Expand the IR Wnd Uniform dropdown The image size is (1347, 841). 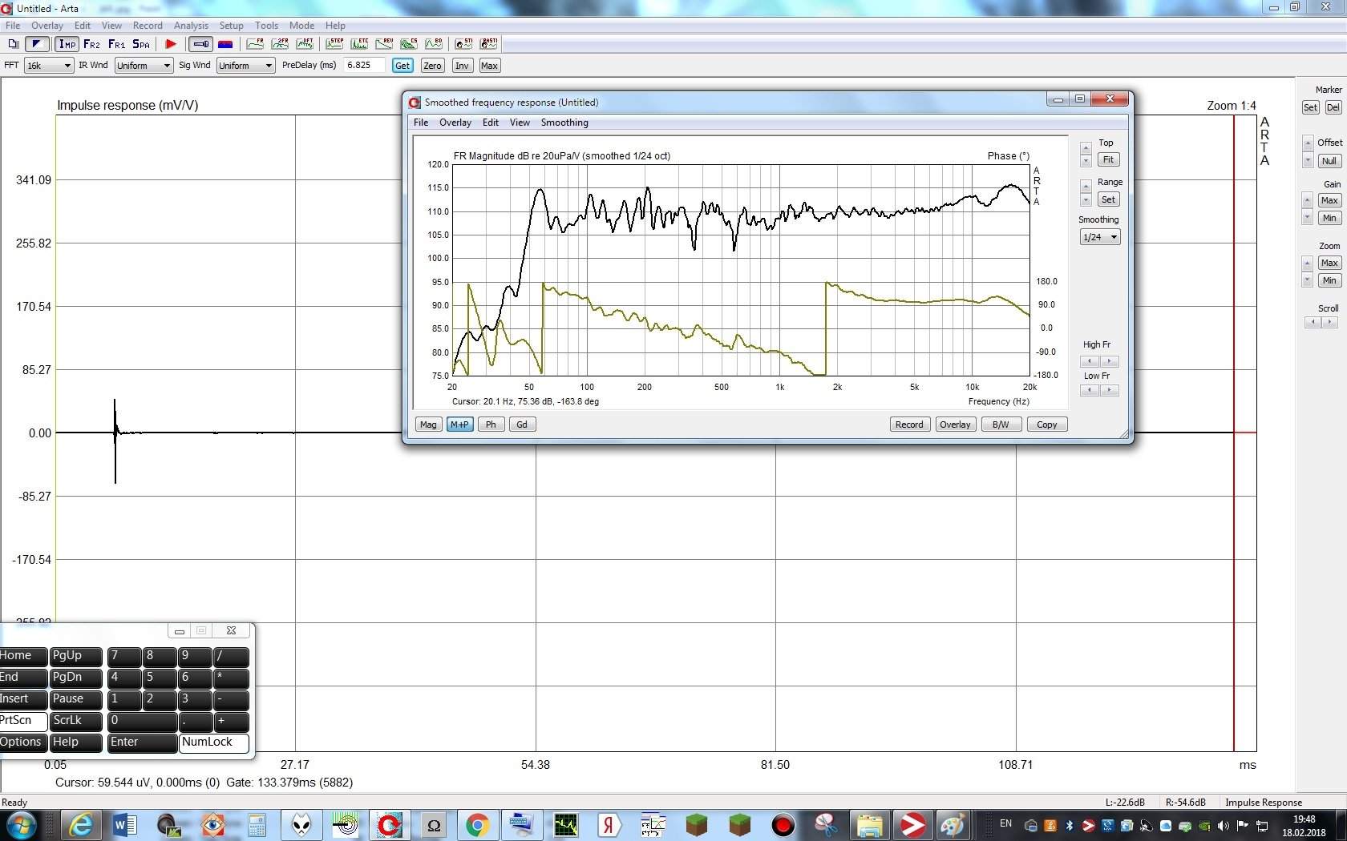tap(144, 66)
